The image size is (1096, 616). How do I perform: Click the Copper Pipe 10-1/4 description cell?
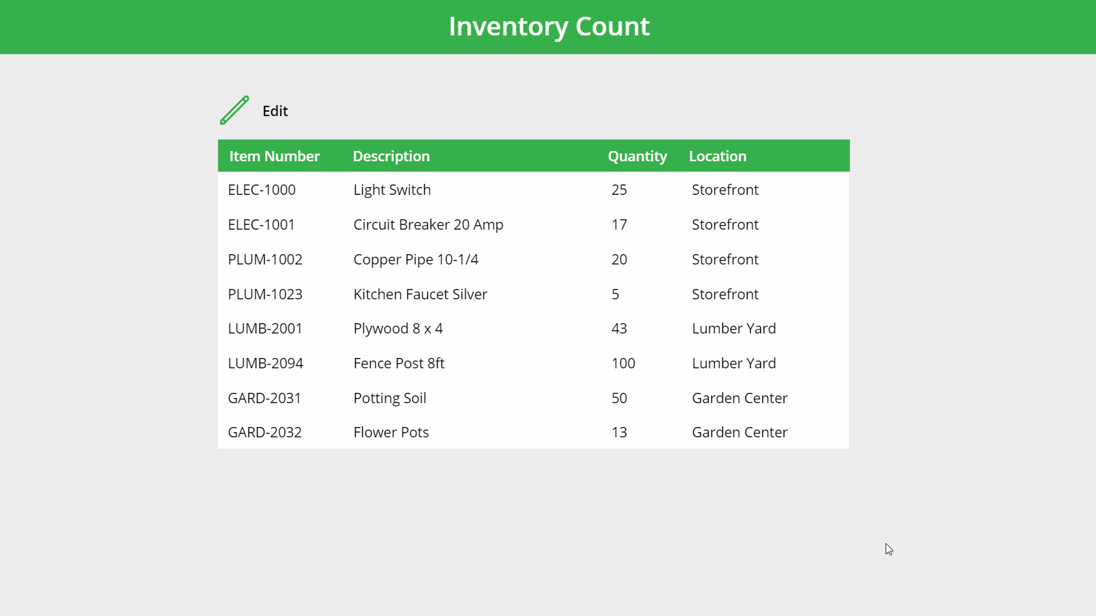(415, 259)
